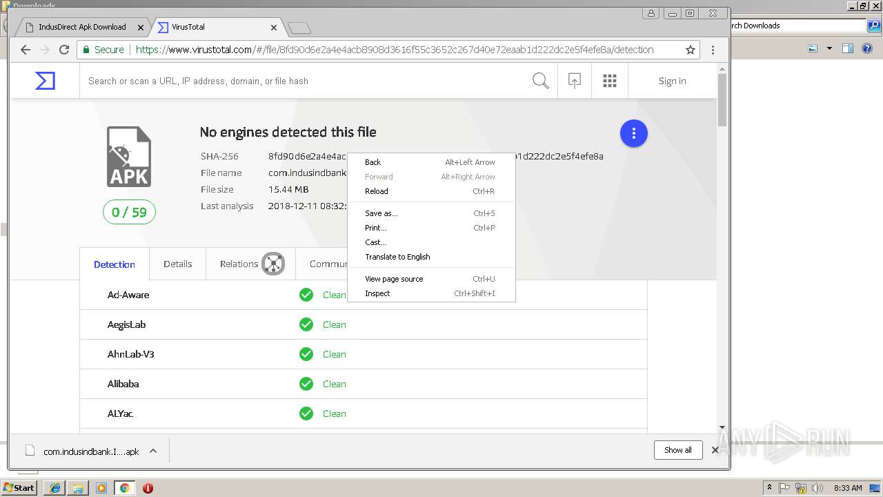
Task: Click the Show all downloads button
Action: coord(678,450)
